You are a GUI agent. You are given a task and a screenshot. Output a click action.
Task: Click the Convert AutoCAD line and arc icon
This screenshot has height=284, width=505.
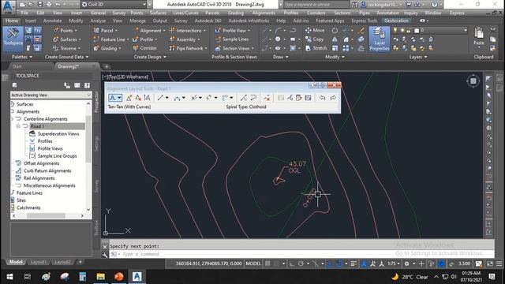(x=244, y=98)
